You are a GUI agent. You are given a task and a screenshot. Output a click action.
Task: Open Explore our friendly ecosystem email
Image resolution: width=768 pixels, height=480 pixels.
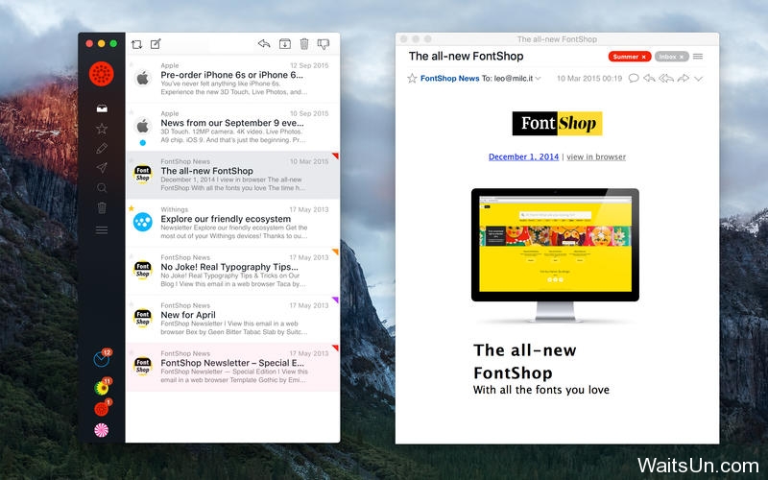232,223
